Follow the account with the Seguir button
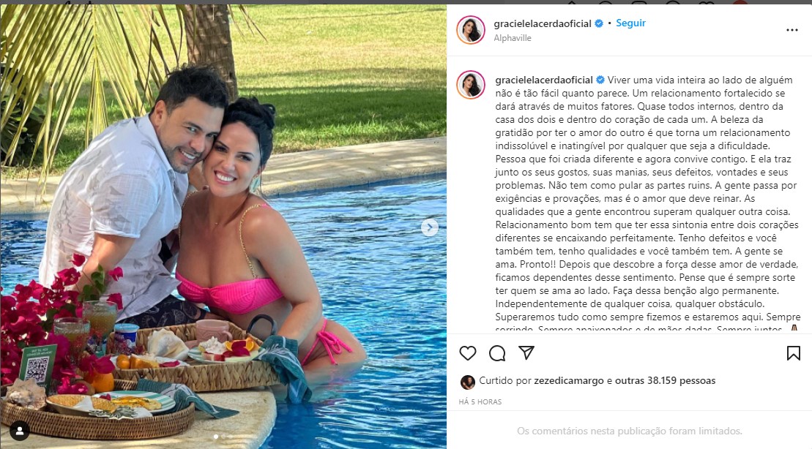This screenshot has width=812, height=449. [x=630, y=23]
